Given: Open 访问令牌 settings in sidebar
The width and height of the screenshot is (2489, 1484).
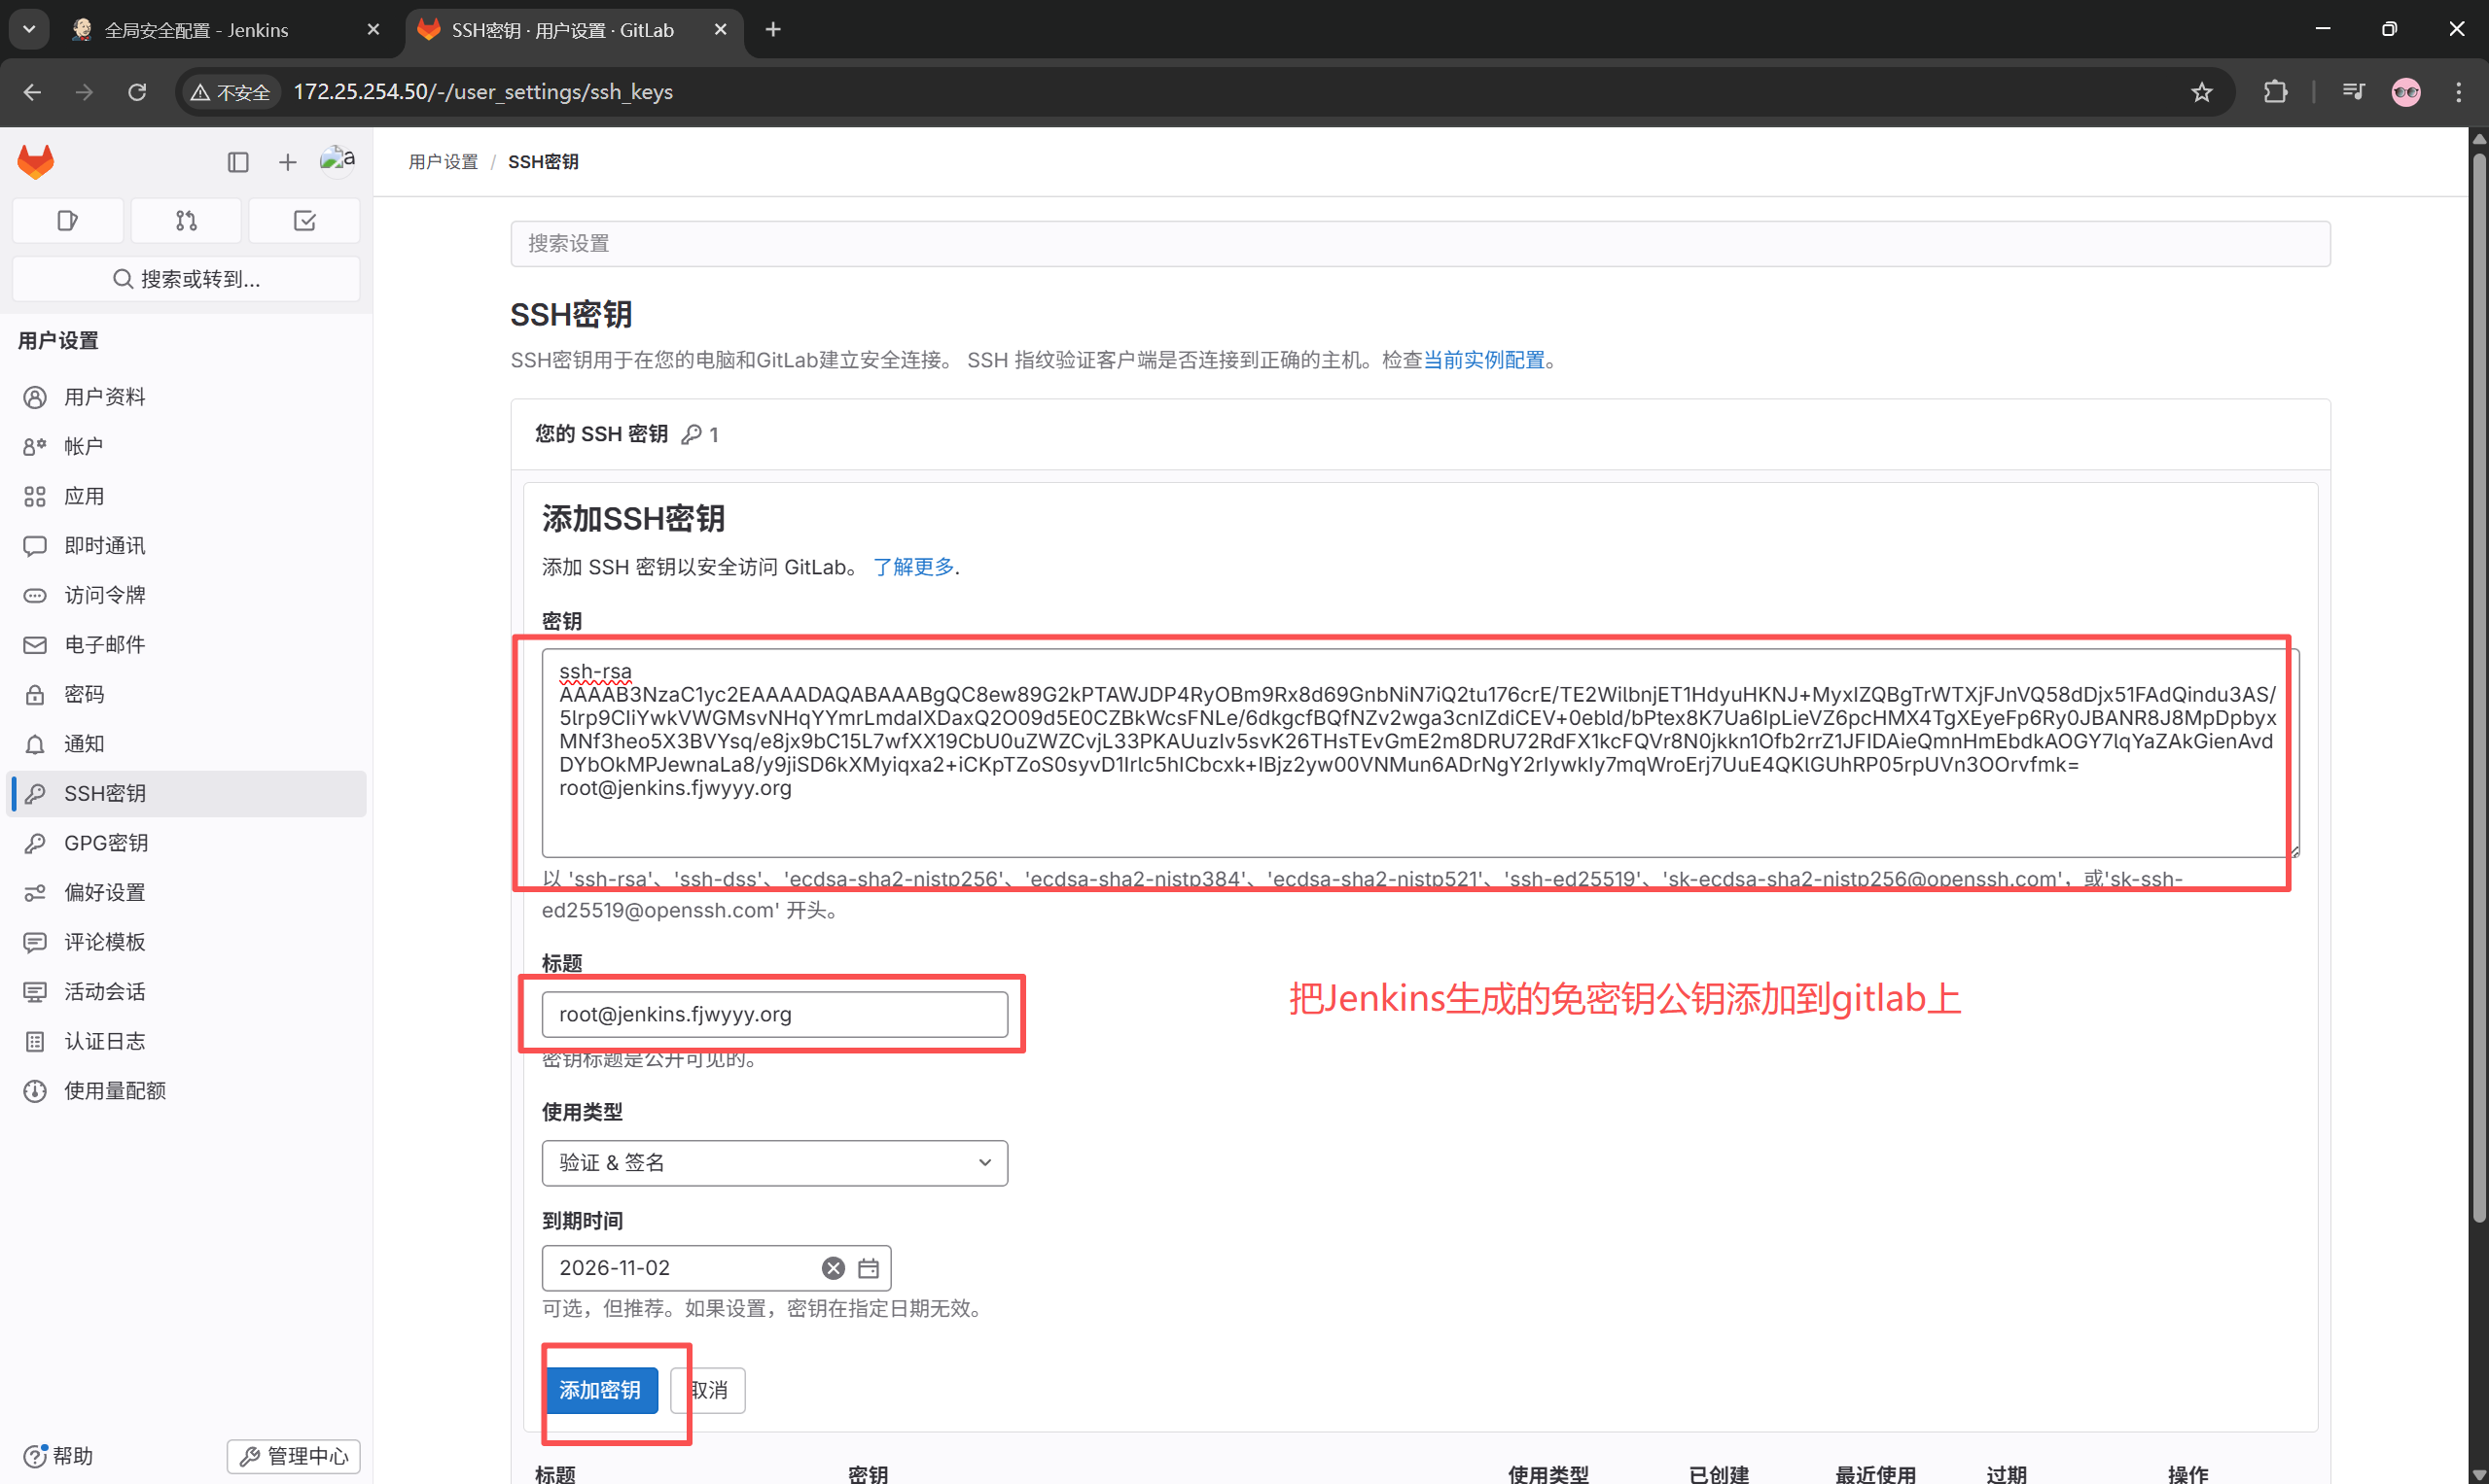Looking at the screenshot, I should [x=105, y=595].
